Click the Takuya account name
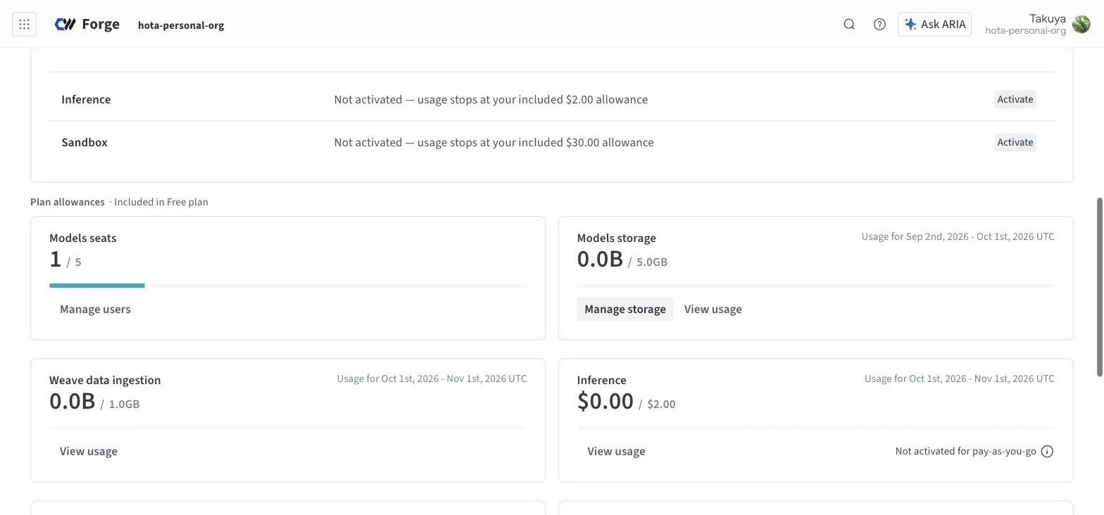The width and height of the screenshot is (1104, 515). click(1047, 19)
